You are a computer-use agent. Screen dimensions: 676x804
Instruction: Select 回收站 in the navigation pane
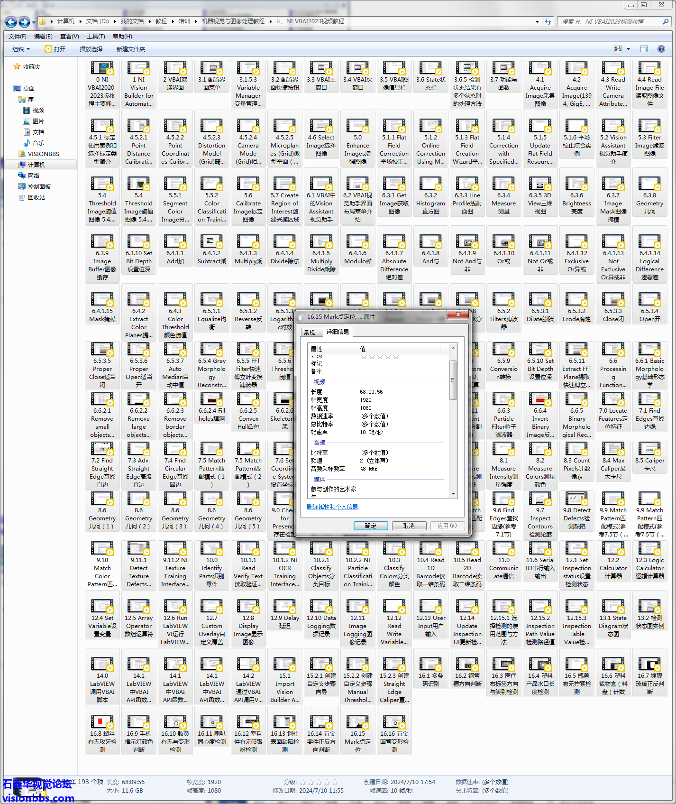[36, 198]
